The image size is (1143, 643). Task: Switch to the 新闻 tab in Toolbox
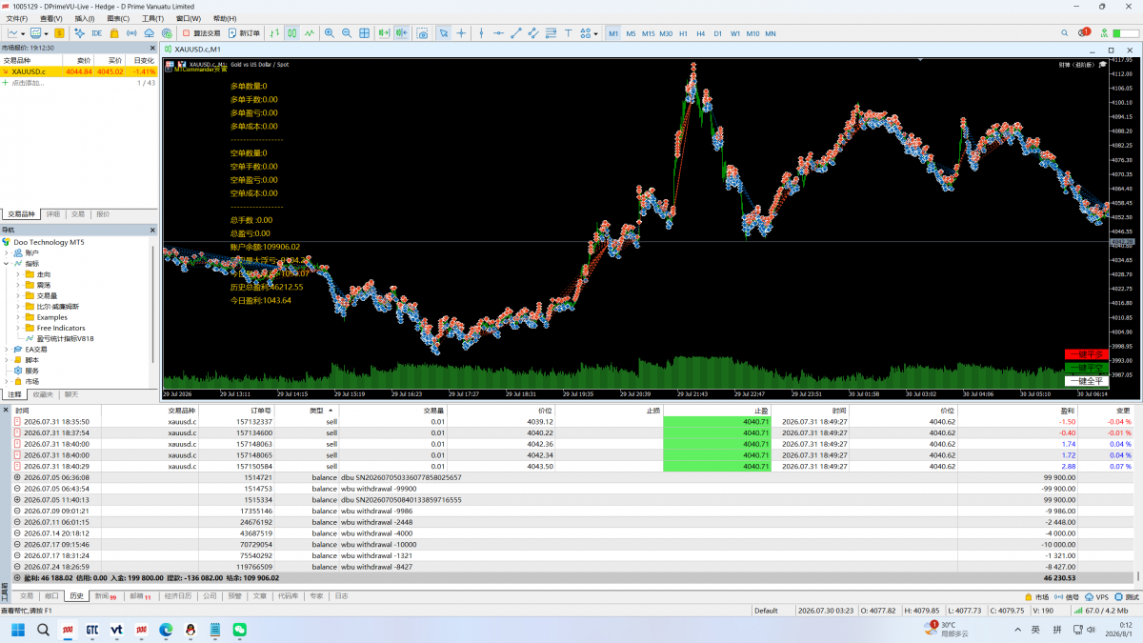tap(105, 595)
